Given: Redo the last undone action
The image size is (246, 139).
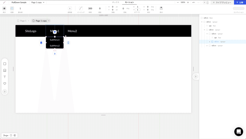Looking at the screenshot, I should [198, 2].
